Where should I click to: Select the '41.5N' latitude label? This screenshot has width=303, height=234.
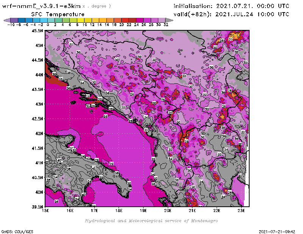37,148
